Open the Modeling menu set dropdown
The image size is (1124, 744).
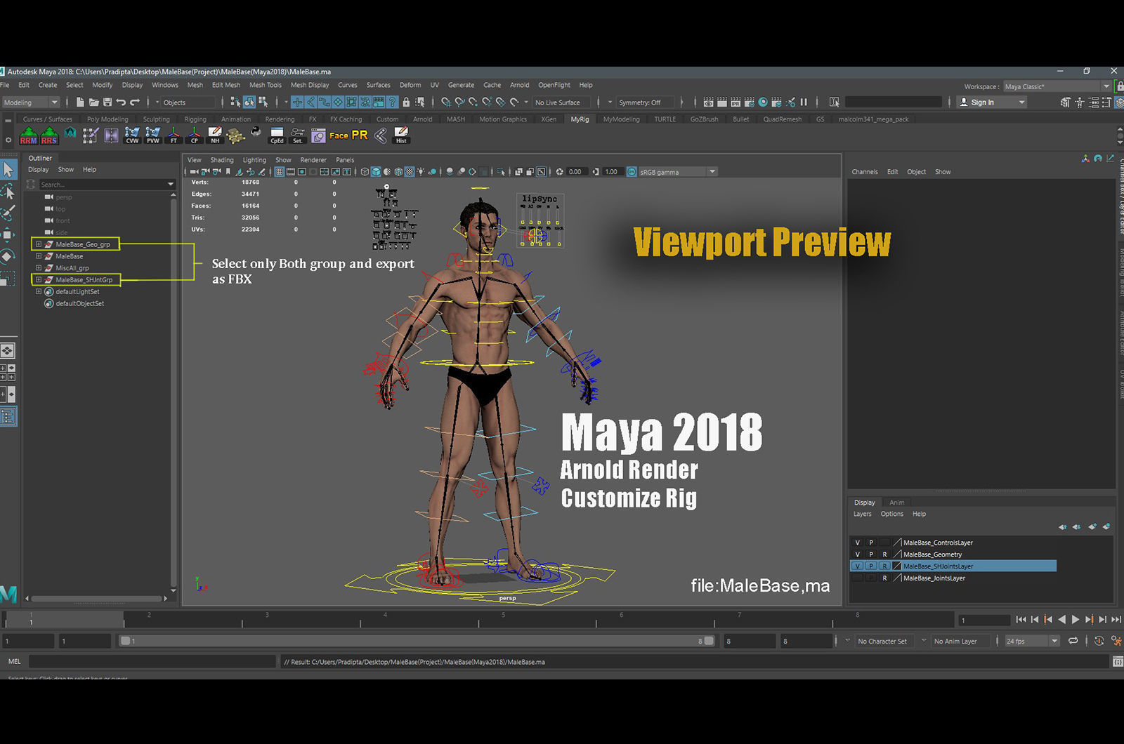[31, 102]
